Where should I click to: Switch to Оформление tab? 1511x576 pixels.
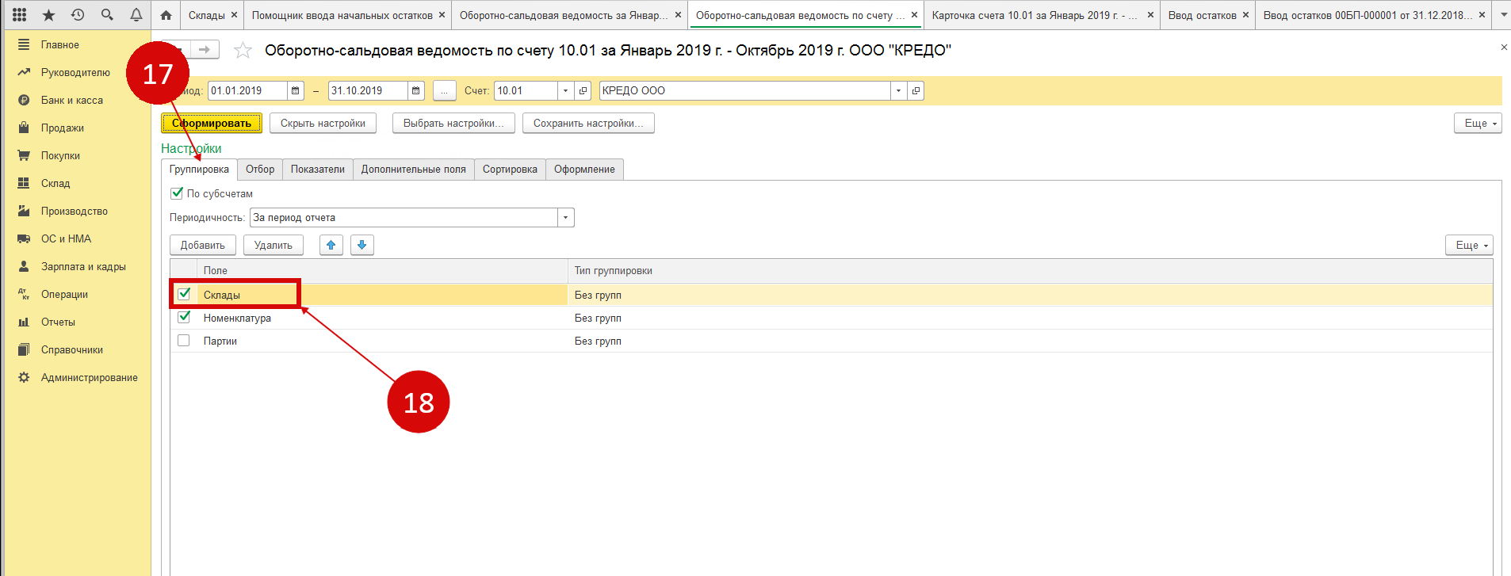point(584,170)
